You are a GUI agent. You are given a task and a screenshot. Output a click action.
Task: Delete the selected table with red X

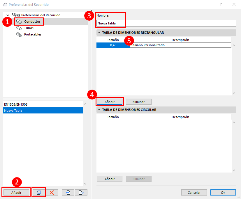(x=52, y=192)
